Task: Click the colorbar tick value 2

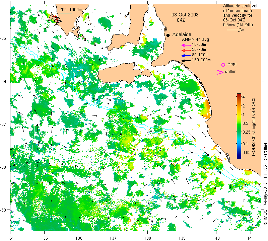Action: point(244,106)
